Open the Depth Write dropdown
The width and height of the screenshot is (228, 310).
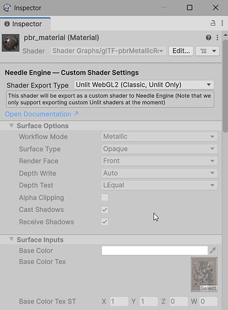pyautogui.click(x=159, y=173)
